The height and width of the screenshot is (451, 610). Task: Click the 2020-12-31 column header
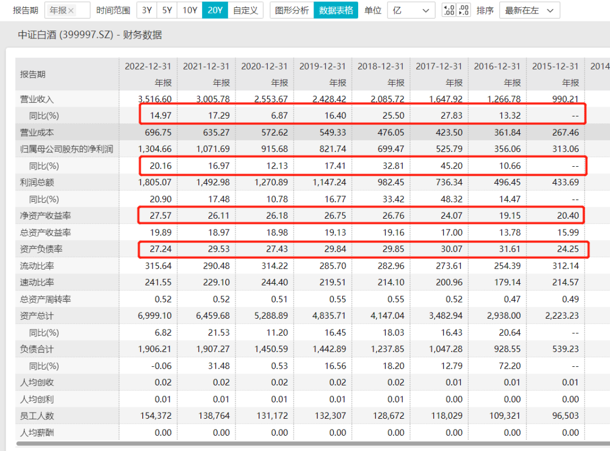264,67
